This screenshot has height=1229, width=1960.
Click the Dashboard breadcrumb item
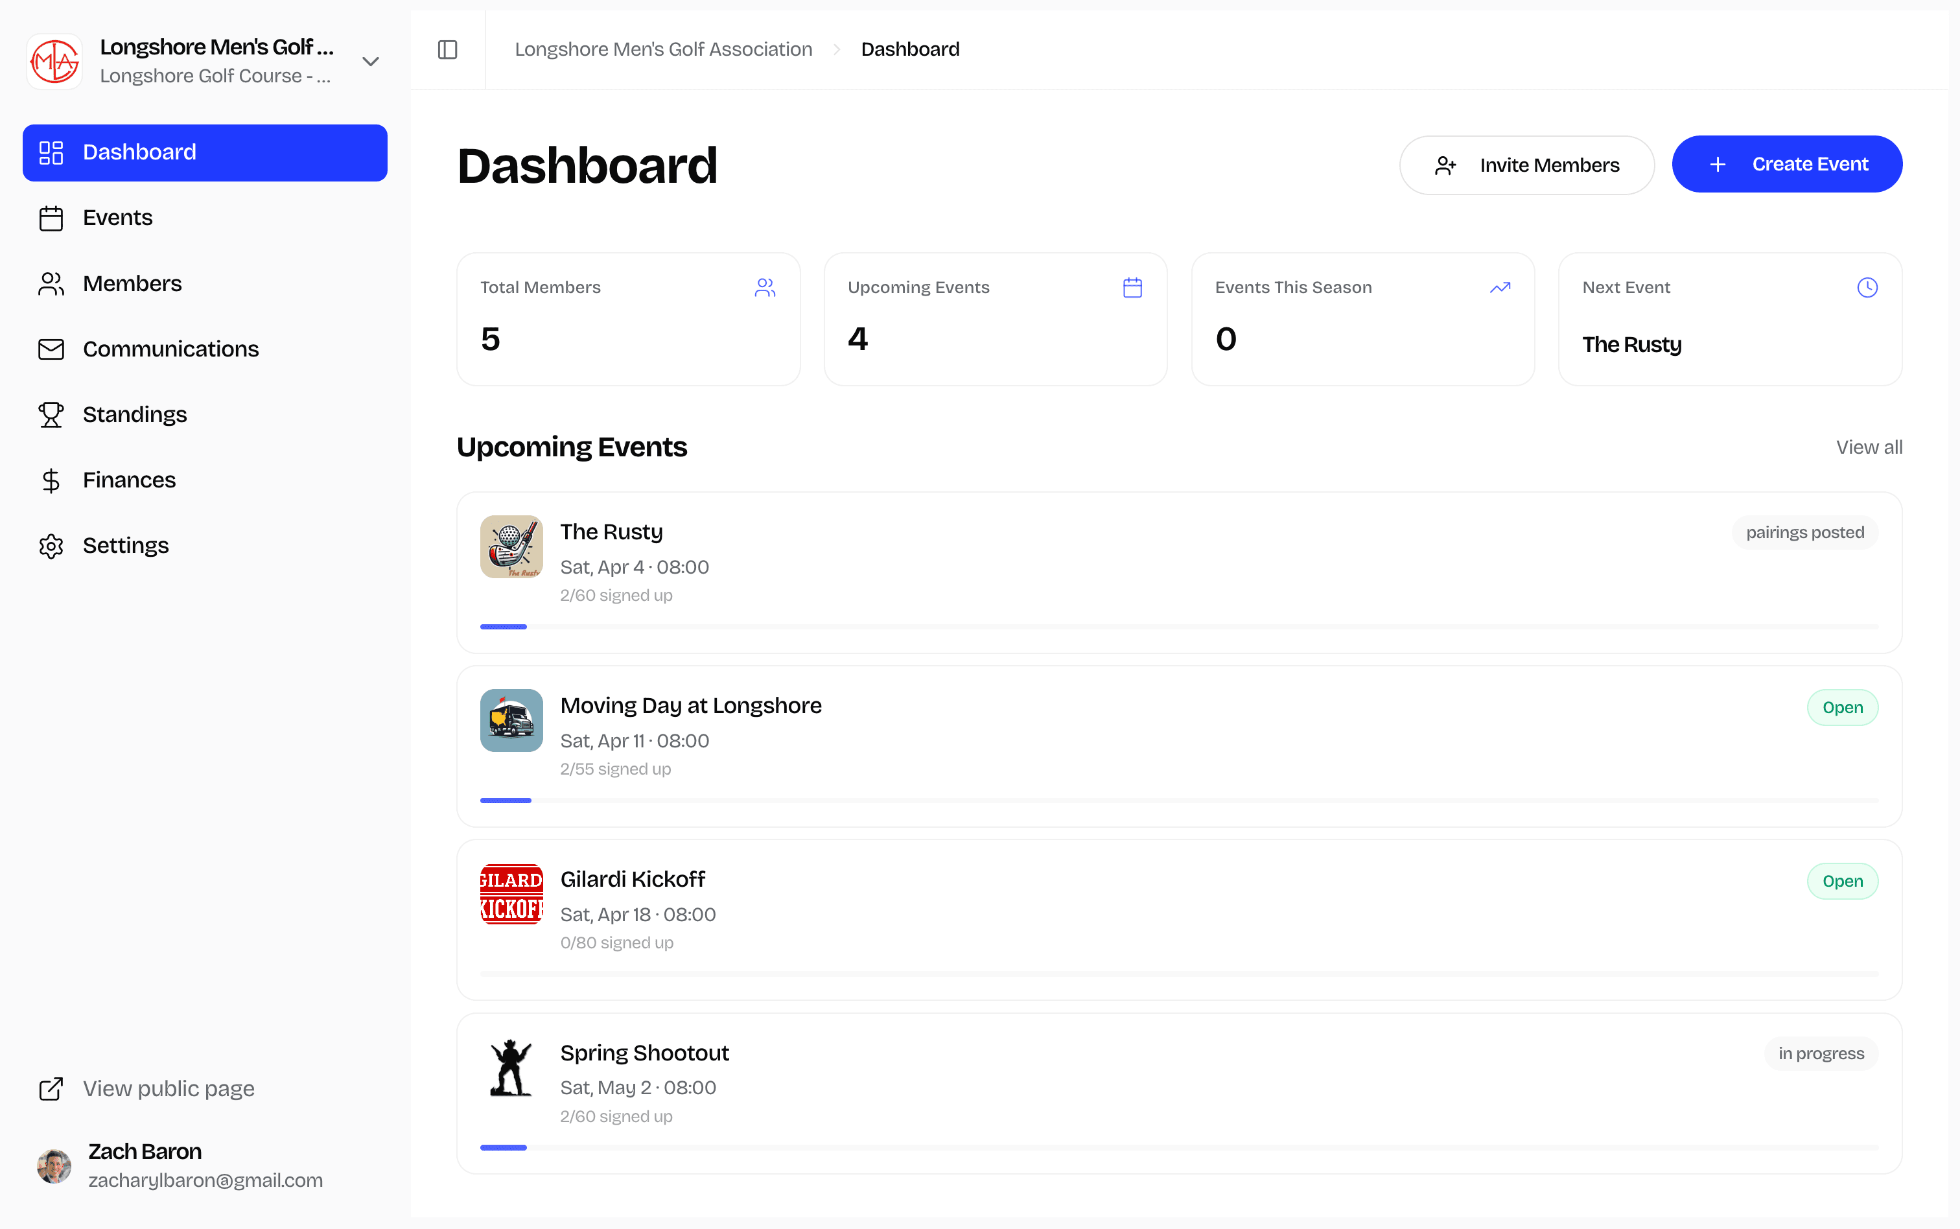(909, 49)
